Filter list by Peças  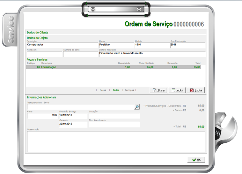click(x=103, y=90)
